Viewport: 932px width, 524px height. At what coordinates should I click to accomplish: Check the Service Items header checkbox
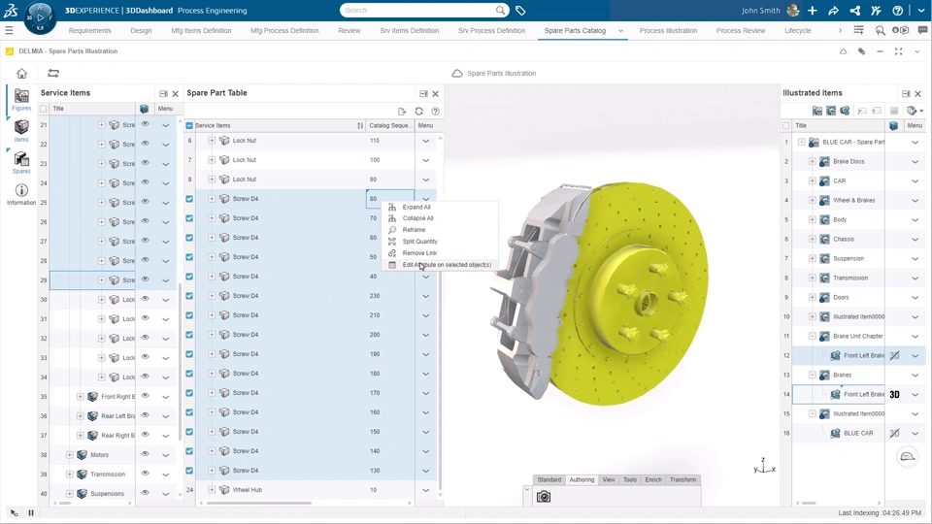(x=44, y=109)
